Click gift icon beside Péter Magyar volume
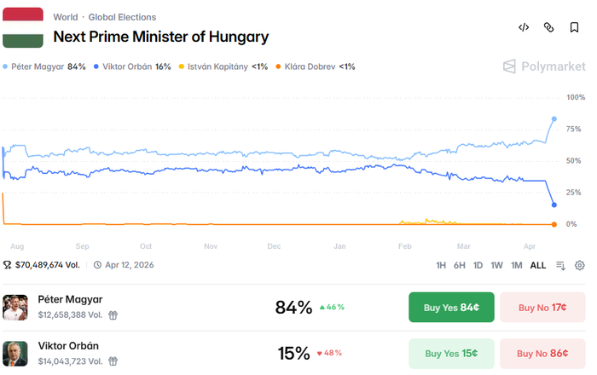The height and width of the screenshot is (375, 597). click(113, 314)
